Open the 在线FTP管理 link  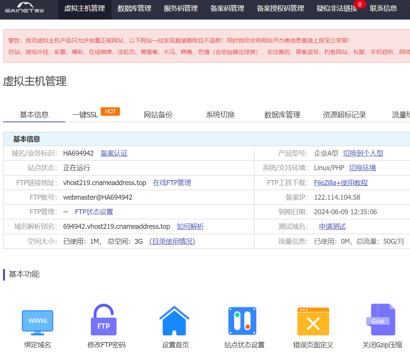pyautogui.click(x=172, y=183)
